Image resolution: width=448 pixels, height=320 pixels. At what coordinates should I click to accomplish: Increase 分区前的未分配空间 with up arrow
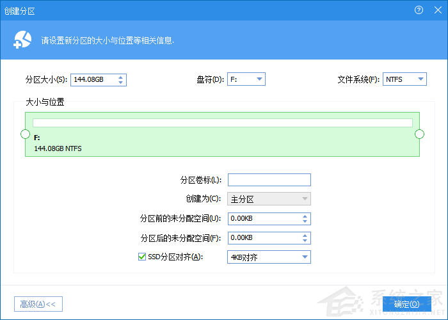pos(305,216)
